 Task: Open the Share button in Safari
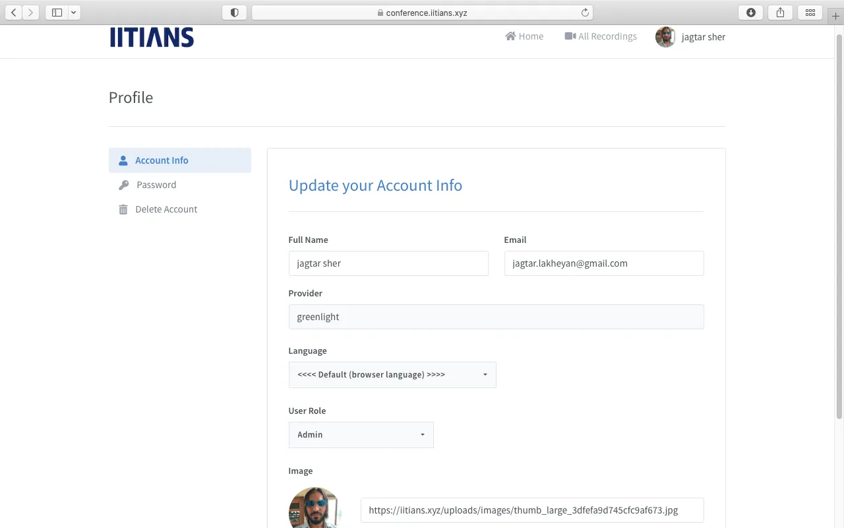(x=780, y=13)
